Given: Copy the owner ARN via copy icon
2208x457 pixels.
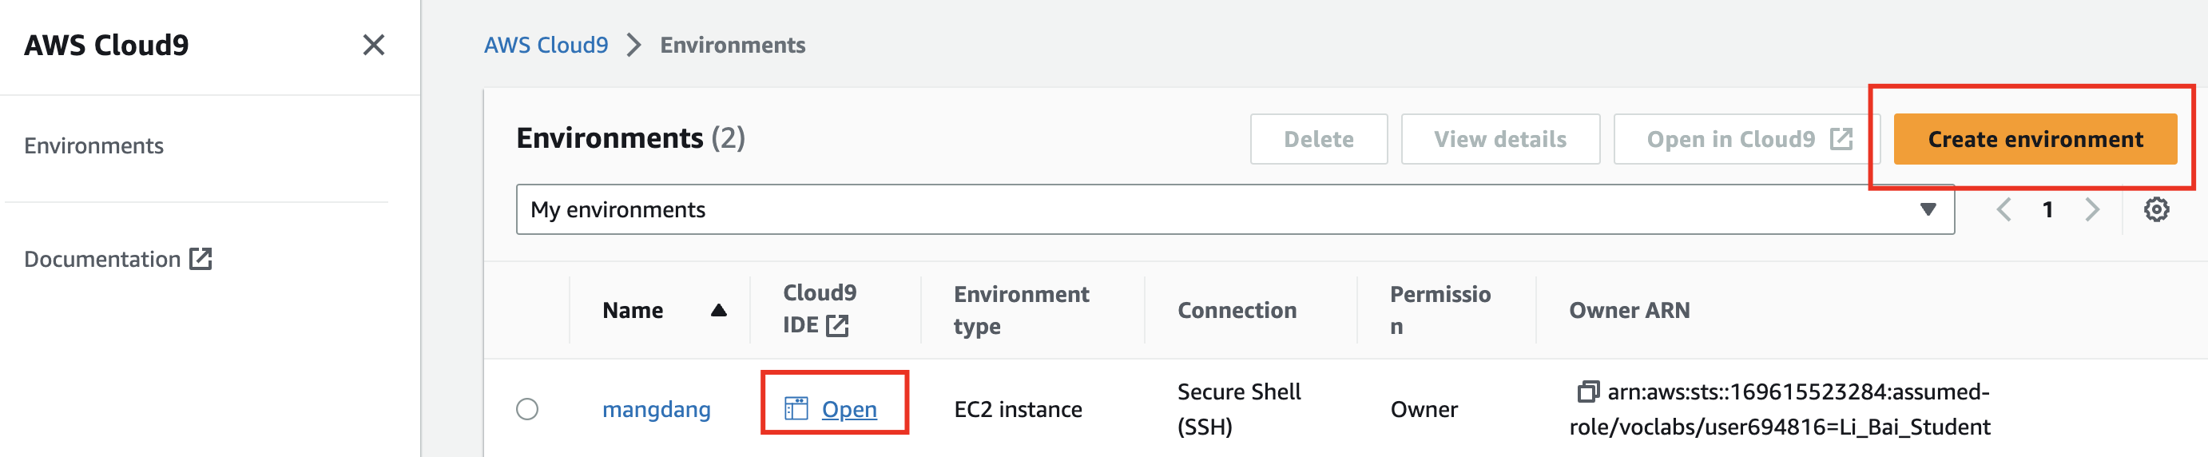Looking at the screenshot, I should [x=1587, y=391].
